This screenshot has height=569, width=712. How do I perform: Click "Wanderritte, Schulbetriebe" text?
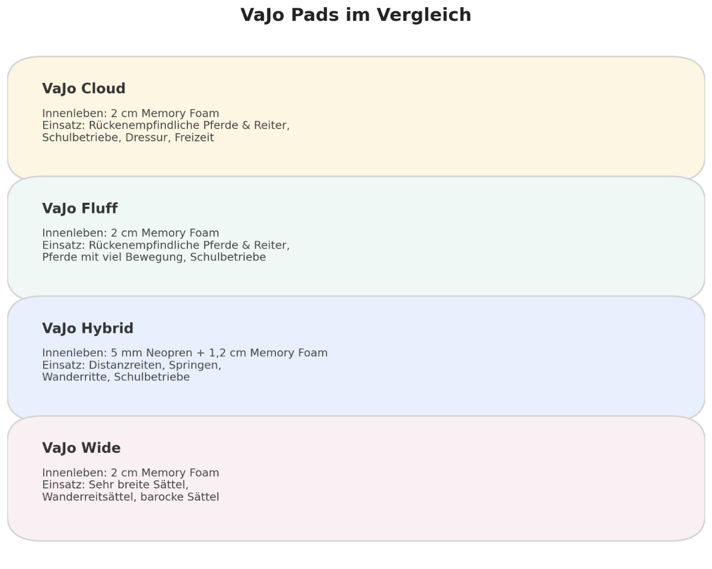click(x=116, y=377)
